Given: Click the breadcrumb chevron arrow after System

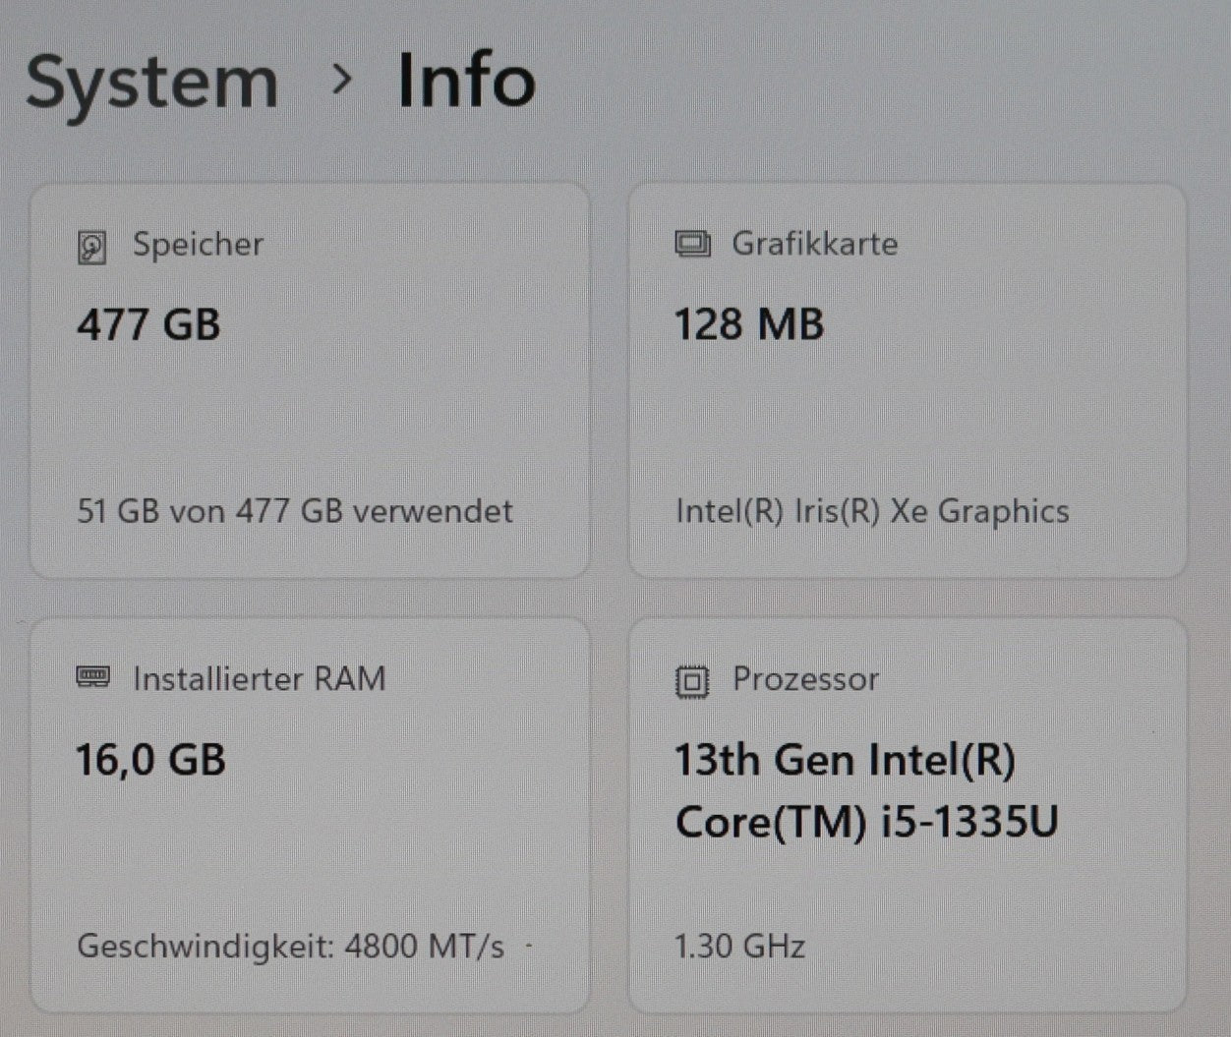Looking at the screenshot, I should point(341,80).
